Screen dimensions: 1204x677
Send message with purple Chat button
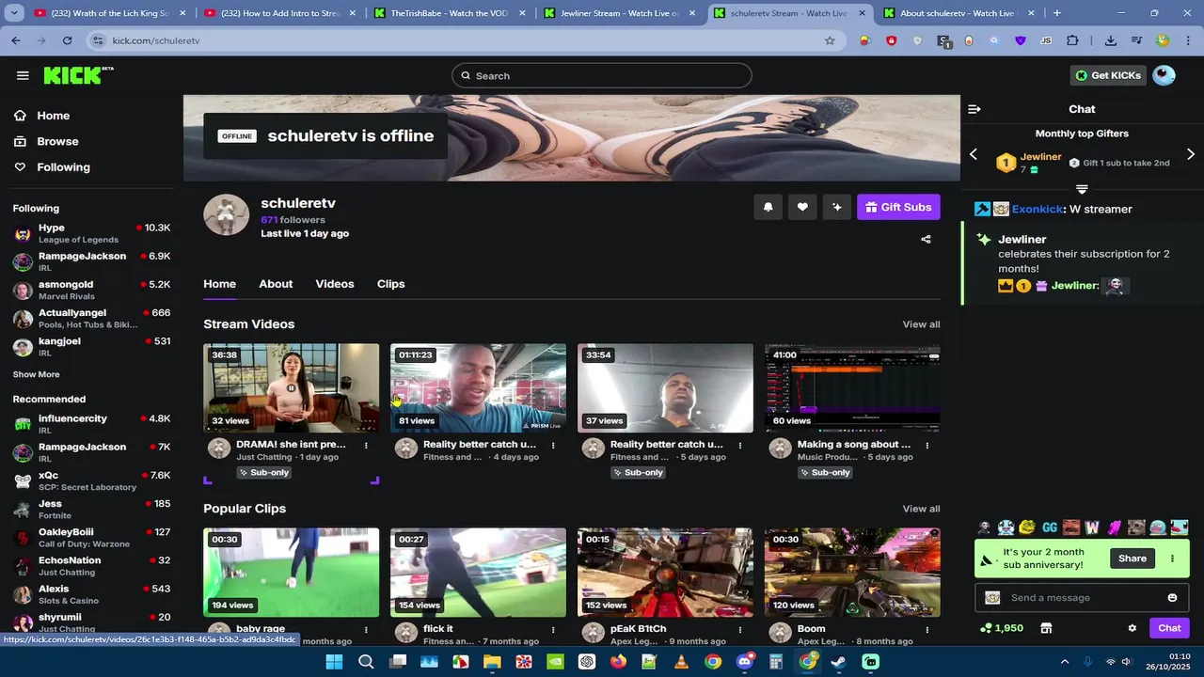click(1169, 628)
